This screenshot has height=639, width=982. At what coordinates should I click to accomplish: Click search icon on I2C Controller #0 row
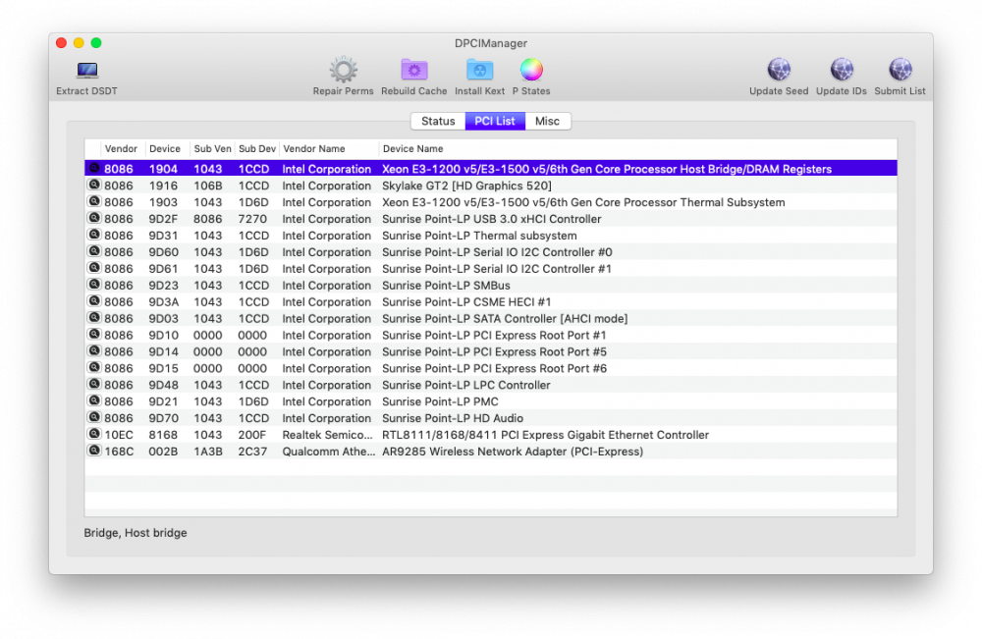[94, 251]
